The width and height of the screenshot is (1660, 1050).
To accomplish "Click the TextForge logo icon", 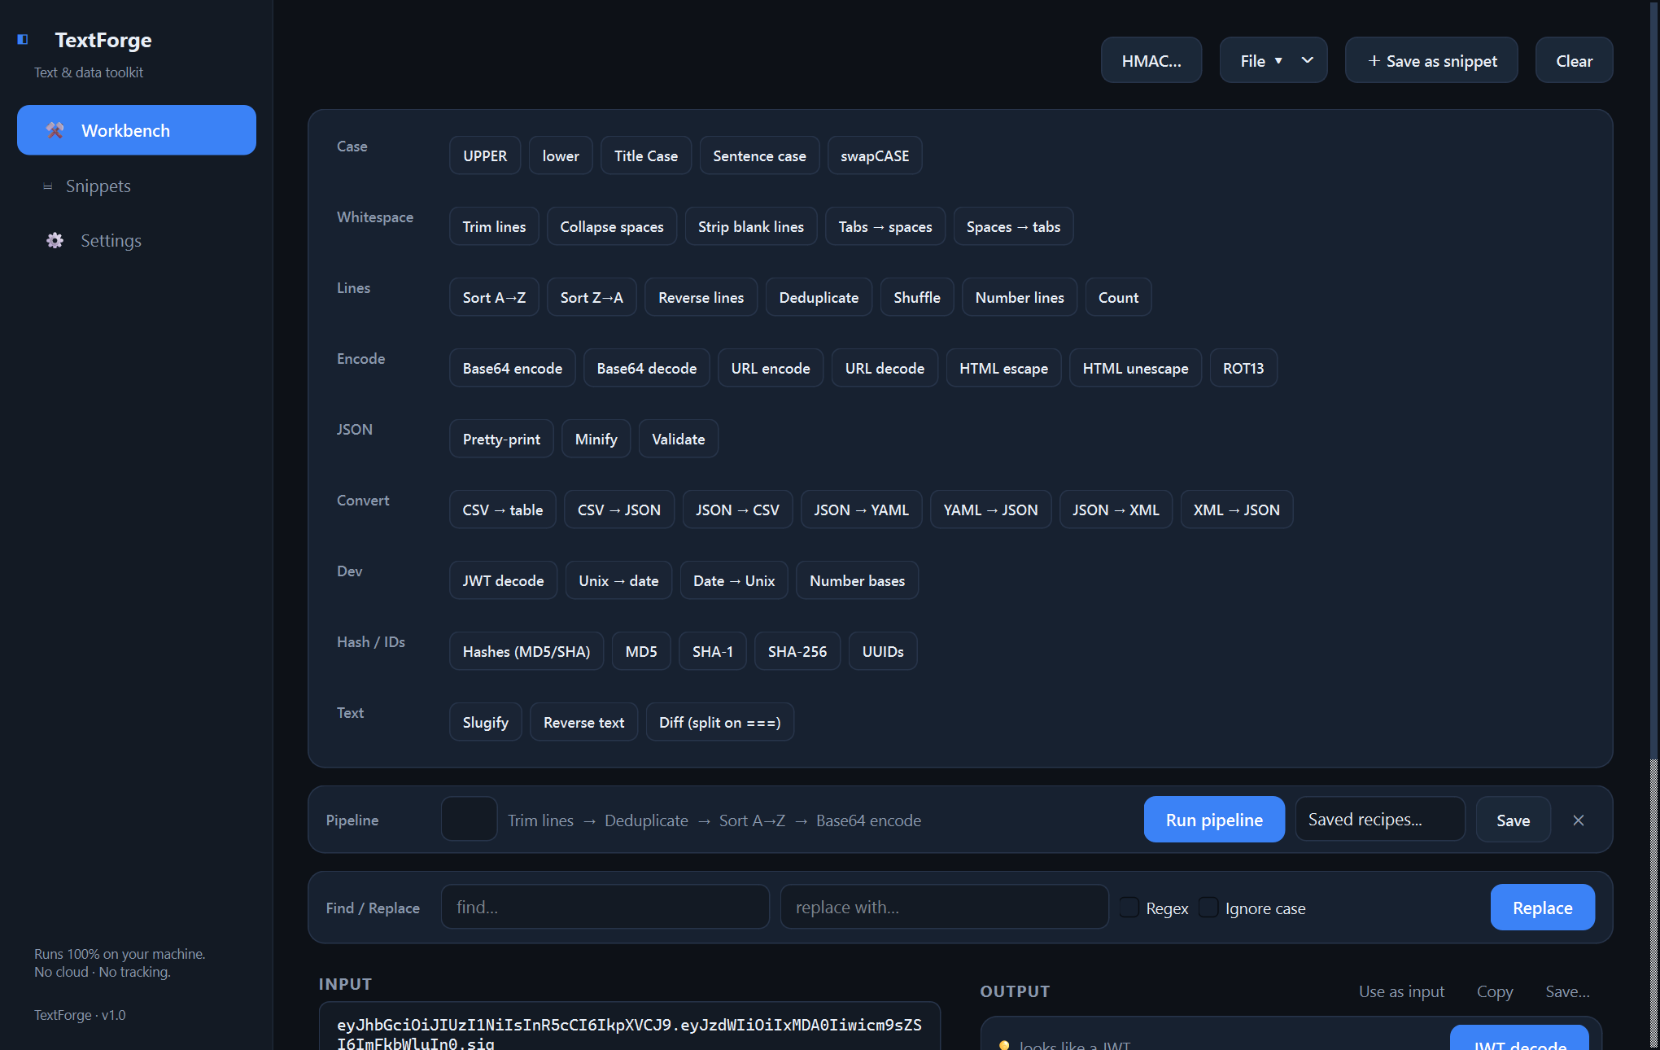I will pos(23,39).
